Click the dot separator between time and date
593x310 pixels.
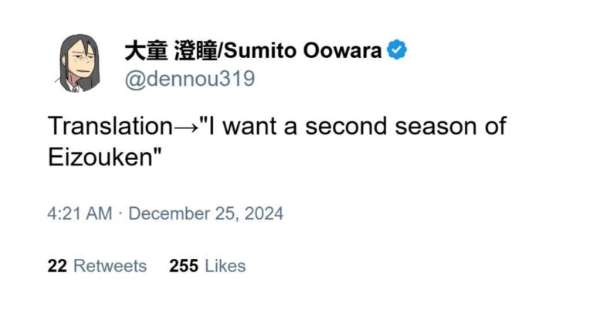pos(120,214)
